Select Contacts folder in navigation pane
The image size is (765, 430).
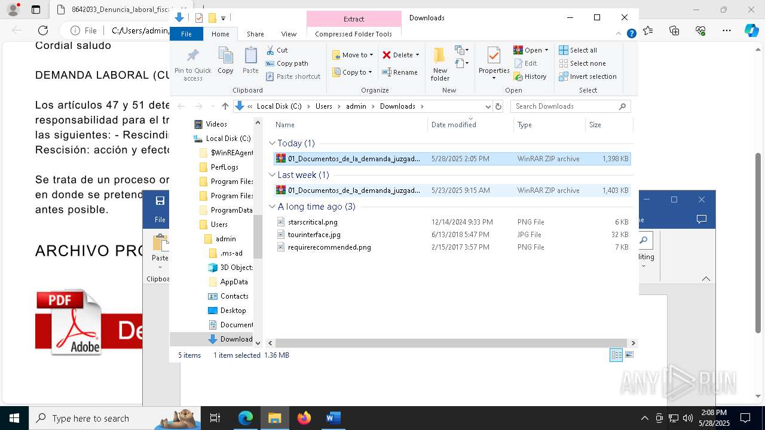(x=228, y=296)
